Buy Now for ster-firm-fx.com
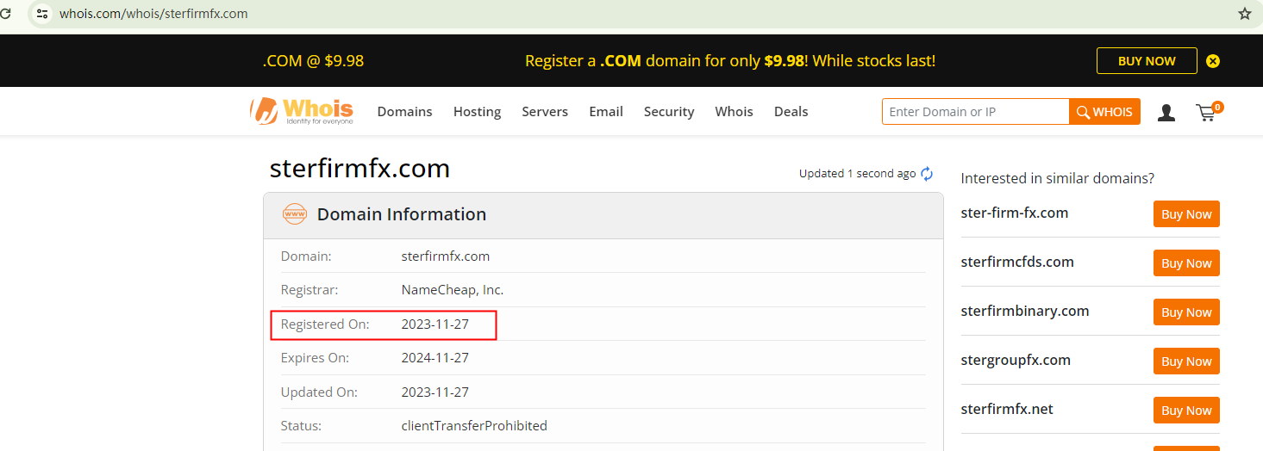The height and width of the screenshot is (451, 1263). tap(1186, 214)
